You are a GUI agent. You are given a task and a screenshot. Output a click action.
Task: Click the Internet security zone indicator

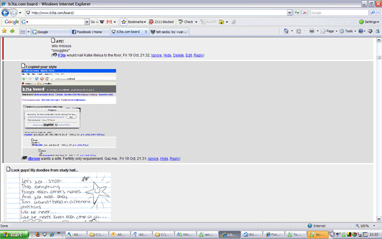(x=316, y=226)
